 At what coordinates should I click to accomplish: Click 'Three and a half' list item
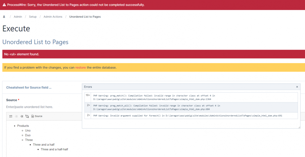click(44, 145)
